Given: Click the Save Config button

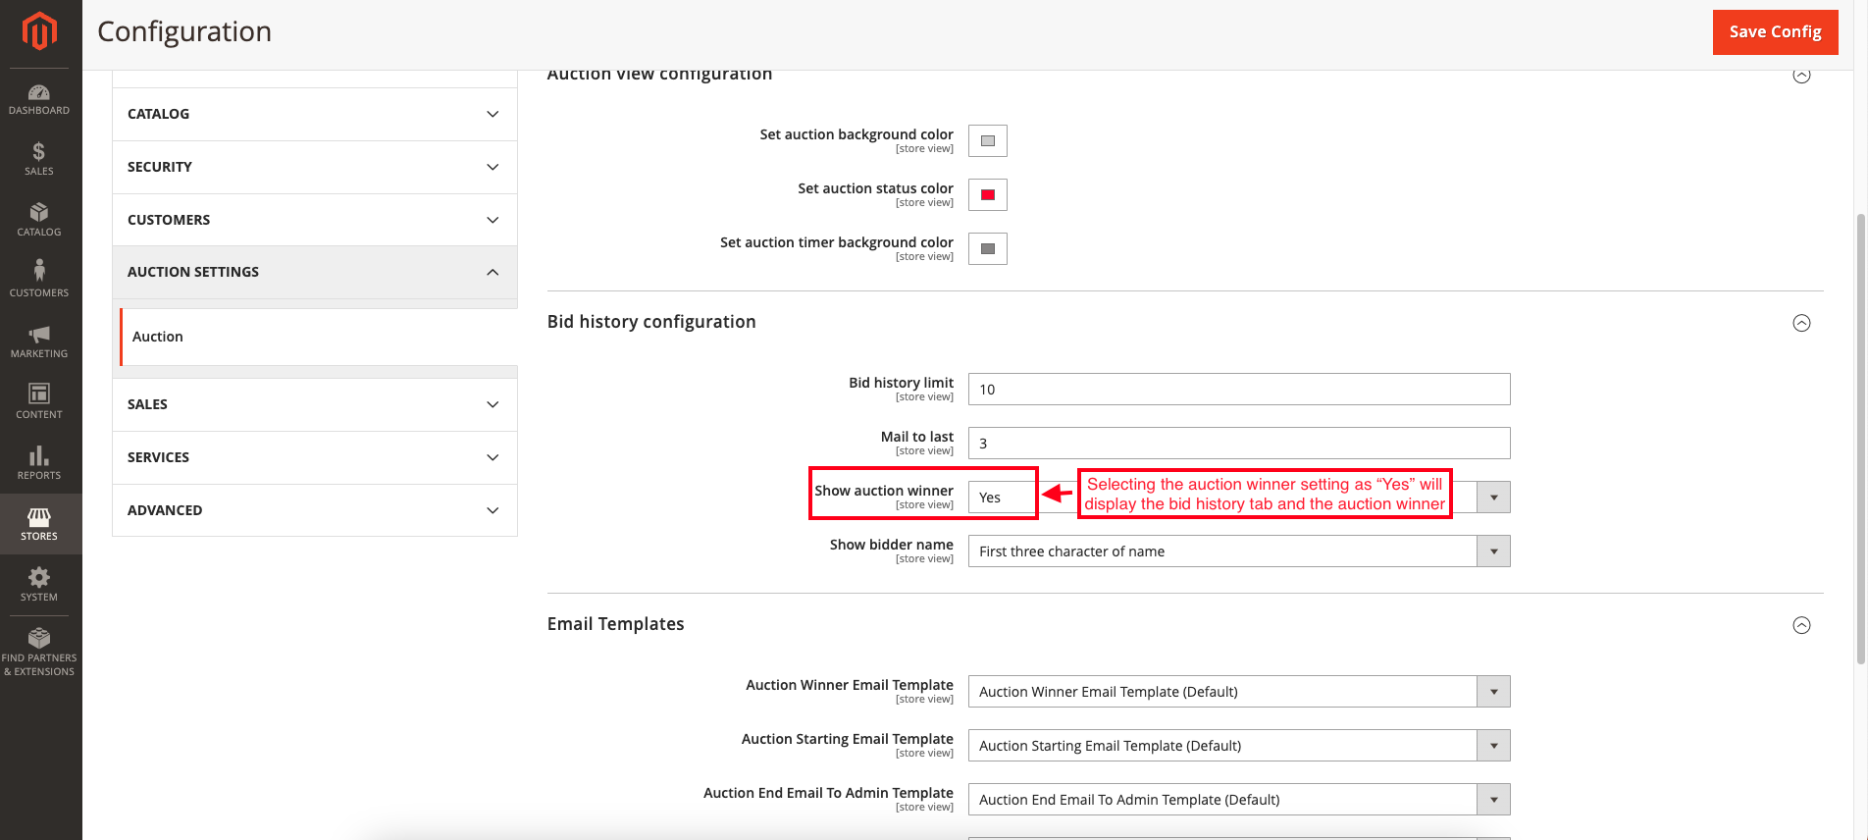Looking at the screenshot, I should point(1775,32).
